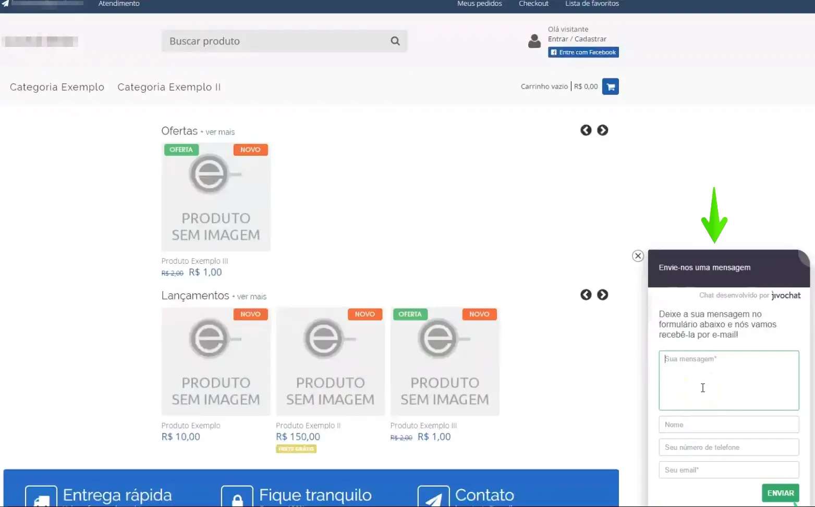The image size is (815, 507).
Task: Open Categoria Exemplo II menu
Action: tap(169, 87)
